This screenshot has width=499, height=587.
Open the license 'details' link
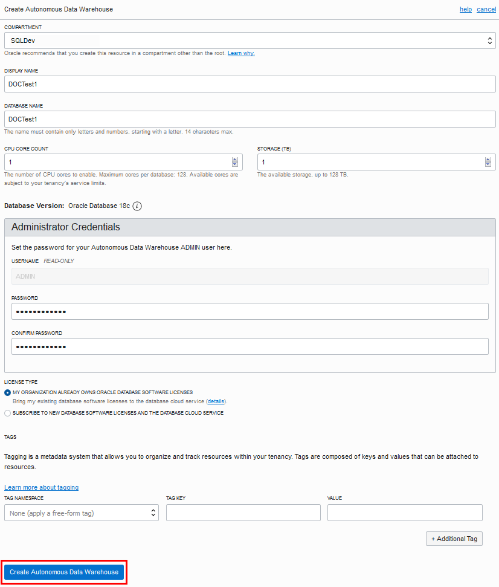click(216, 401)
